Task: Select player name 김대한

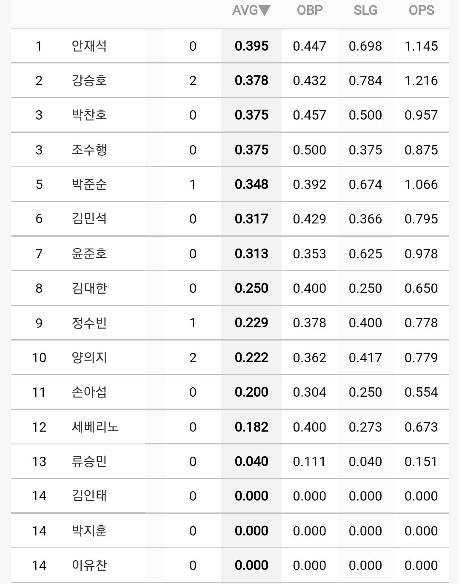Action: 89,288
